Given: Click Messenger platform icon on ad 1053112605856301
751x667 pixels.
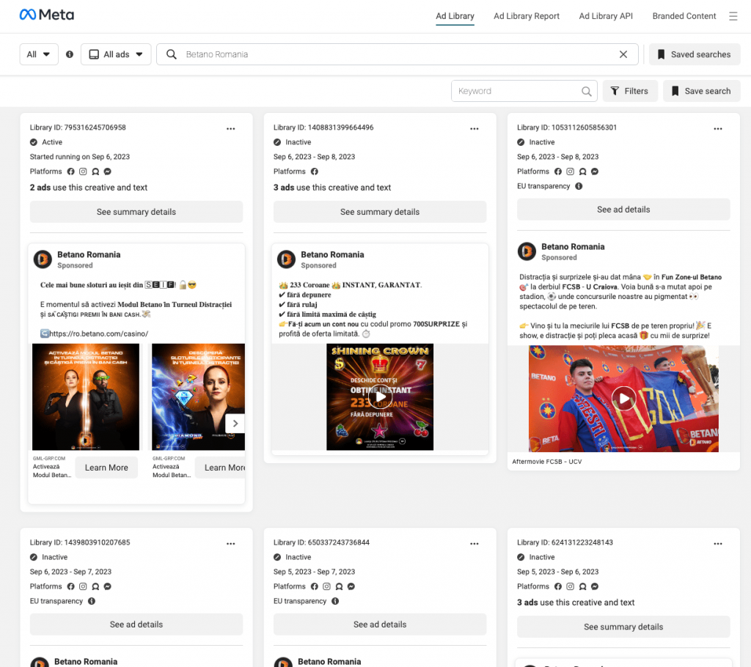Looking at the screenshot, I should point(595,172).
